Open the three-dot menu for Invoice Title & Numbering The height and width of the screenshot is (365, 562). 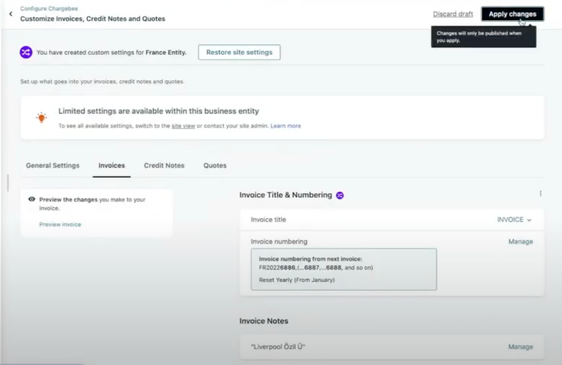(540, 193)
